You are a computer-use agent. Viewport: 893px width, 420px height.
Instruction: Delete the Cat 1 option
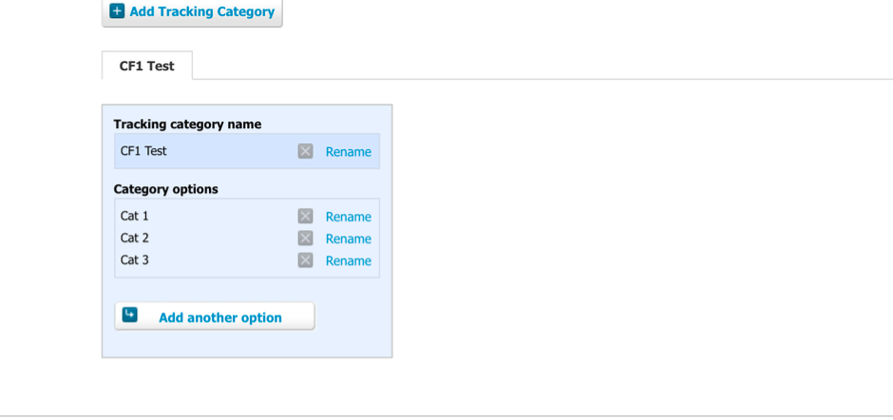click(305, 217)
